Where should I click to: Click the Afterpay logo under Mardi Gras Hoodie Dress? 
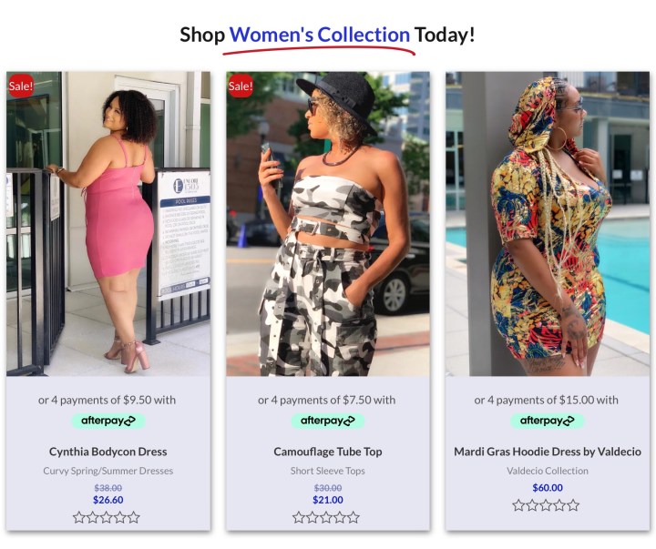[x=547, y=421]
